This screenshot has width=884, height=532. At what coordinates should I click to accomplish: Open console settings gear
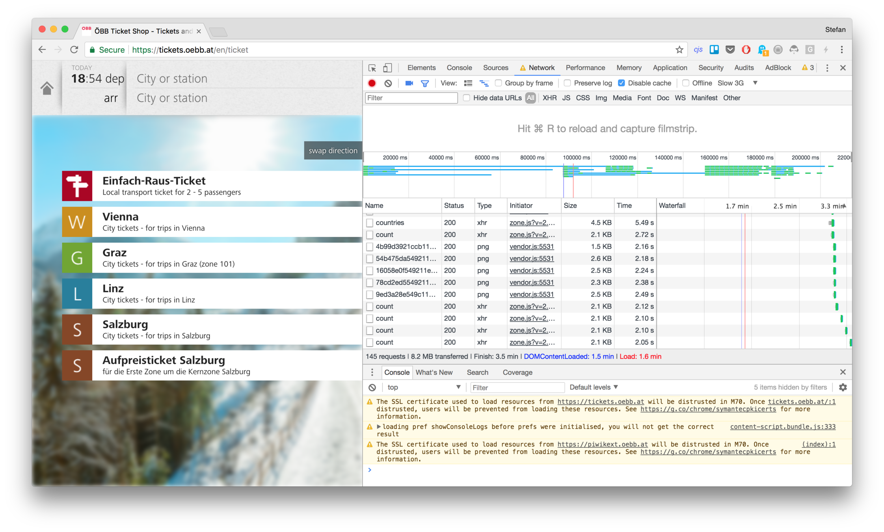[843, 387]
